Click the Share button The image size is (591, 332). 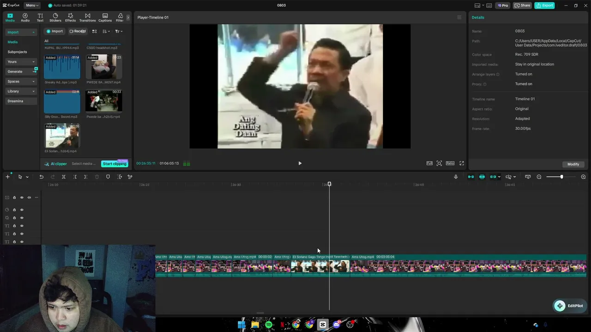tap(522, 6)
